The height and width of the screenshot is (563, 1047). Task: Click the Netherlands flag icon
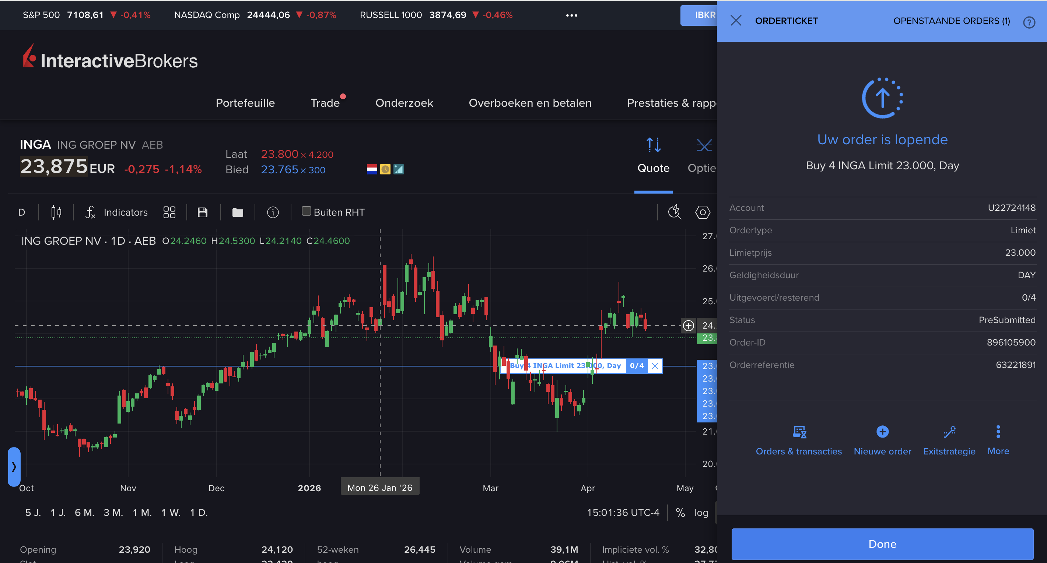[371, 169]
